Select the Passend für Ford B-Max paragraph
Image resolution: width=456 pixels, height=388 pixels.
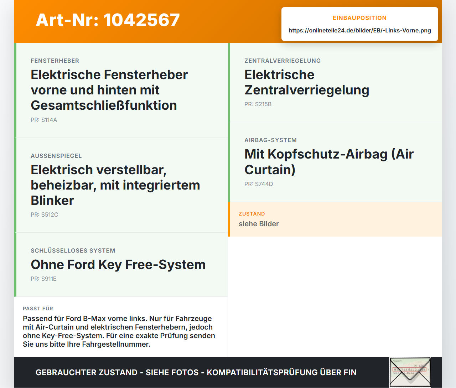(119, 331)
